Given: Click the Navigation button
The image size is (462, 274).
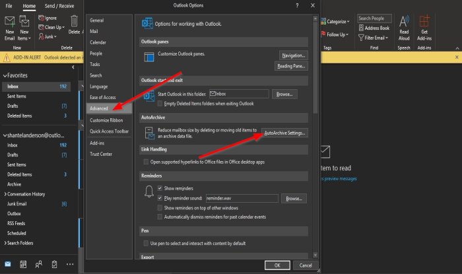Looking at the screenshot, I should coord(294,55).
